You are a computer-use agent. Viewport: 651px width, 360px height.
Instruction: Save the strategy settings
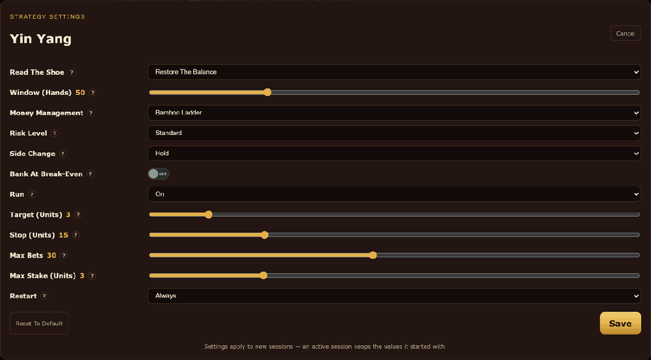[620, 323]
